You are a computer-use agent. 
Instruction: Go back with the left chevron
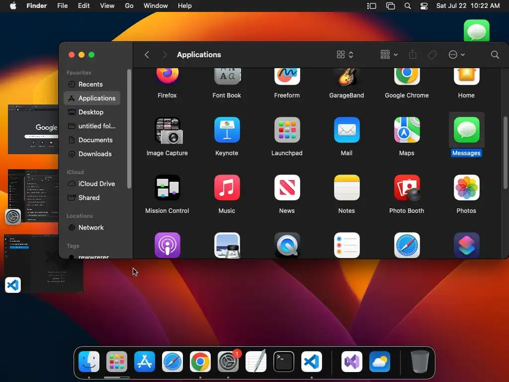(147, 55)
